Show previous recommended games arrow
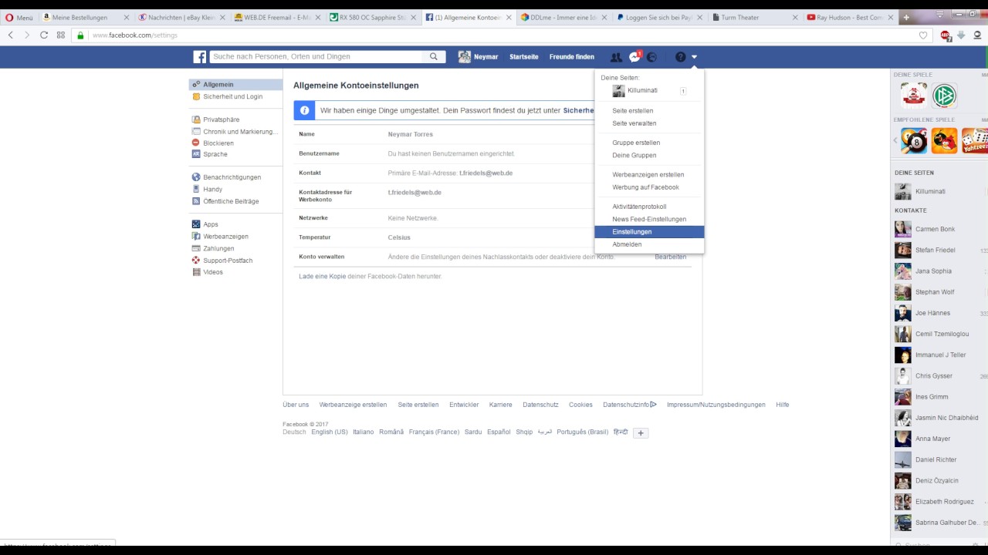The image size is (988, 555). coord(895,141)
